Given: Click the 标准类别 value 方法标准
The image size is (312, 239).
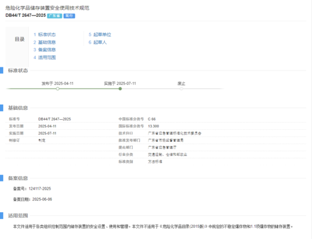Looking at the screenshot, I should (155, 162).
